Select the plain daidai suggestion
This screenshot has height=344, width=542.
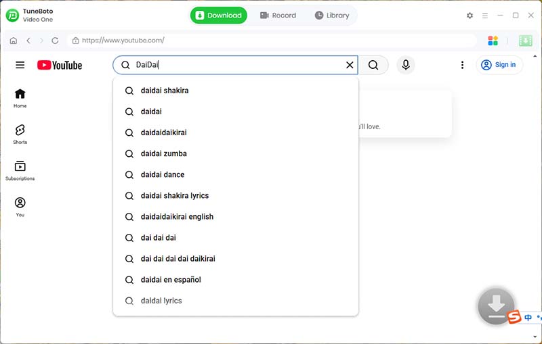(x=236, y=112)
